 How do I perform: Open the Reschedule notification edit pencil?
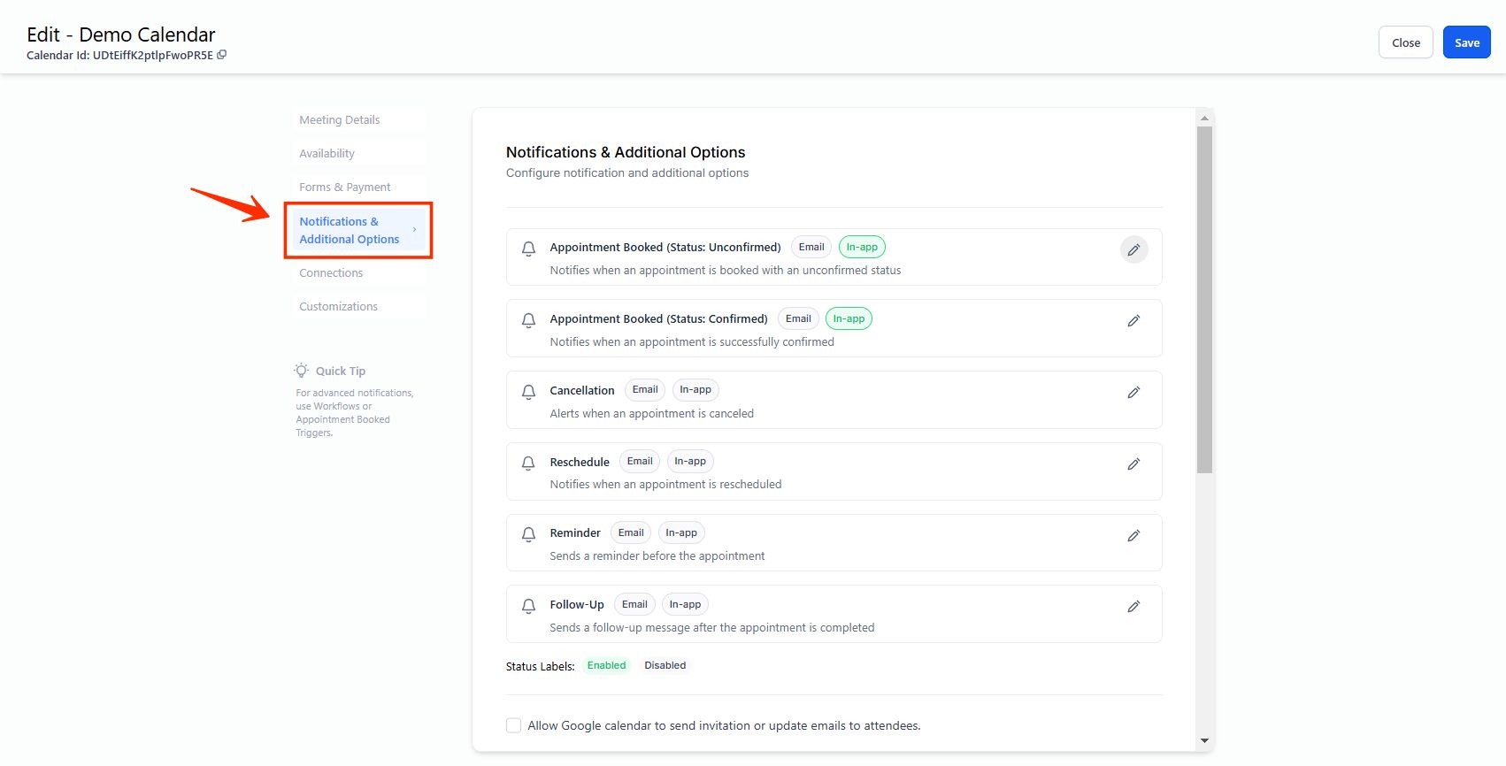point(1133,464)
